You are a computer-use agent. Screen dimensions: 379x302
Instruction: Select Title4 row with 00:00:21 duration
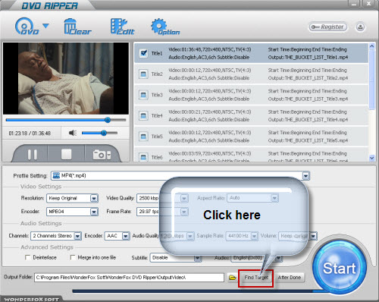point(251,115)
